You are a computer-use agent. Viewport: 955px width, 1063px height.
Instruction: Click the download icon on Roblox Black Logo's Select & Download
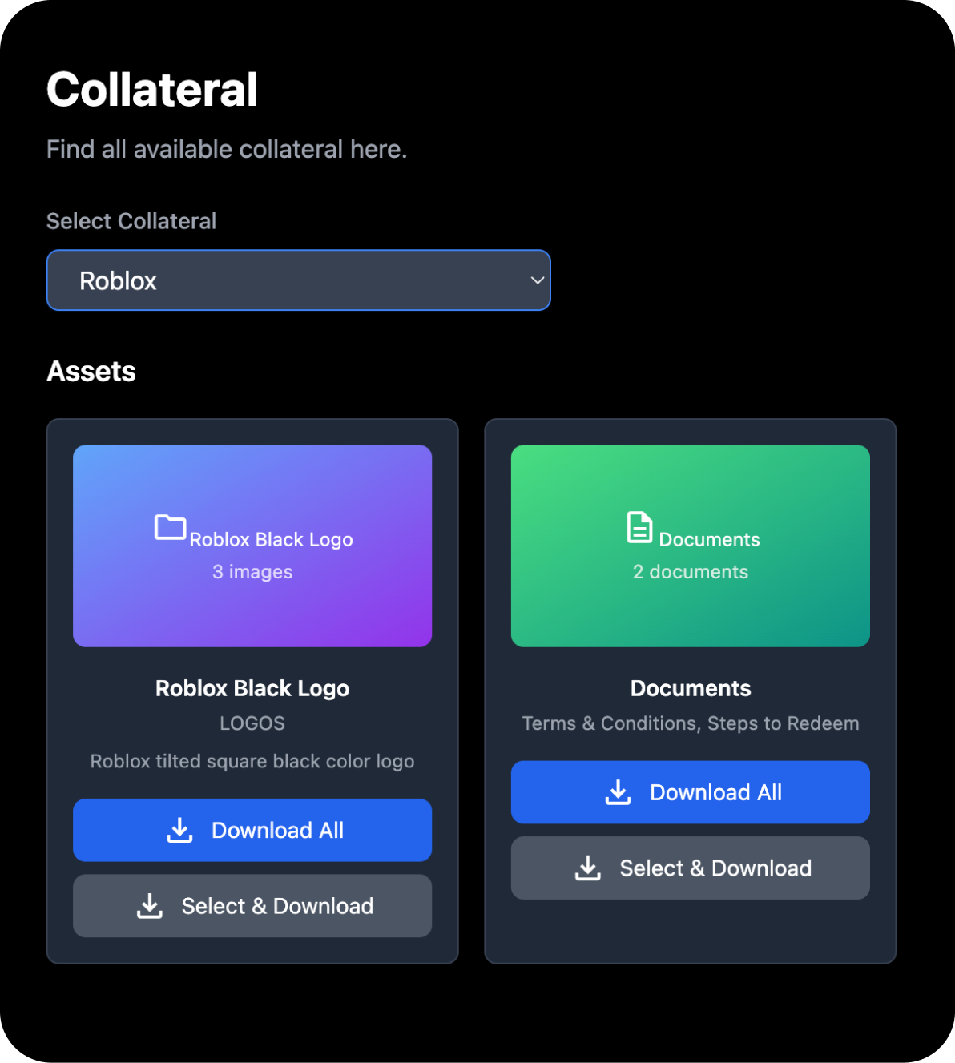pyautogui.click(x=150, y=906)
